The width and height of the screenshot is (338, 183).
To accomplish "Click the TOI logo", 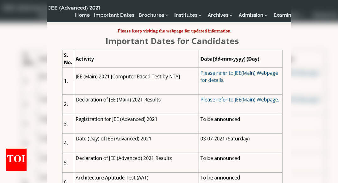I will 16,160.
